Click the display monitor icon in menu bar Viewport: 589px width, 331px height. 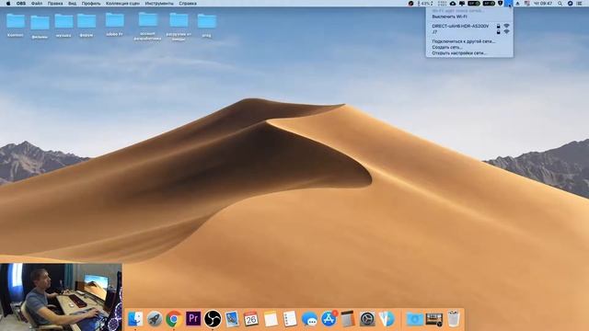(x=462, y=4)
